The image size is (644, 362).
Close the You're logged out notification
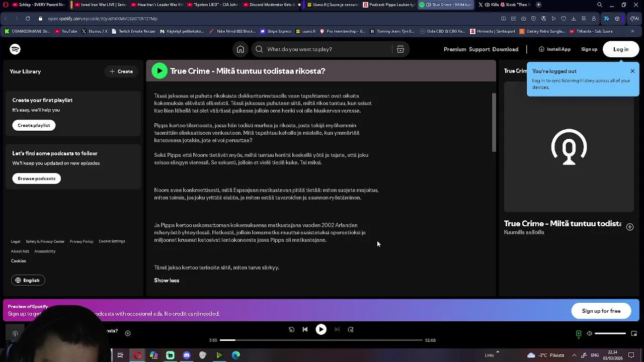click(x=632, y=71)
